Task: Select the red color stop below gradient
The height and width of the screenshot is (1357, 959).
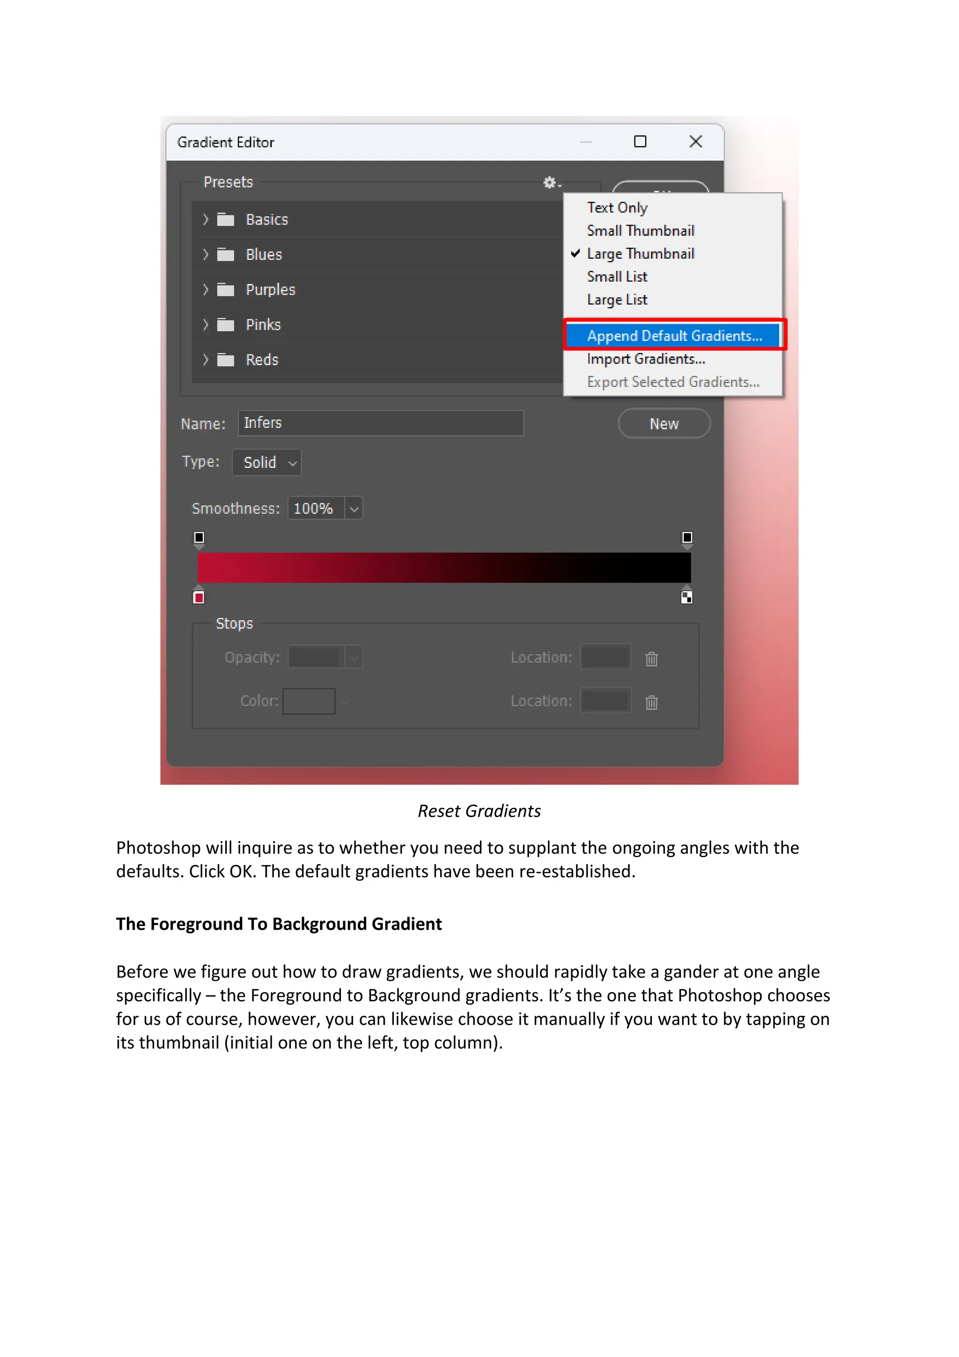Action: [x=199, y=596]
